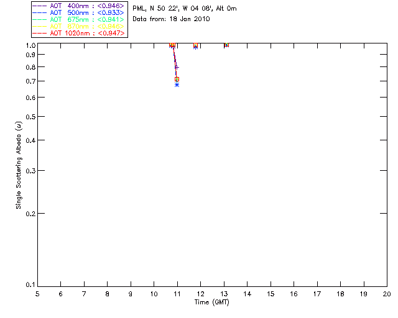Click the AOT 870nm legend entry

click(x=78, y=26)
